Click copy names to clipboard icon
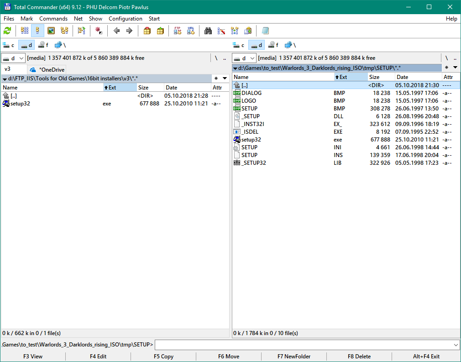Viewport: 461px width, 362px height. click(248, 31)
